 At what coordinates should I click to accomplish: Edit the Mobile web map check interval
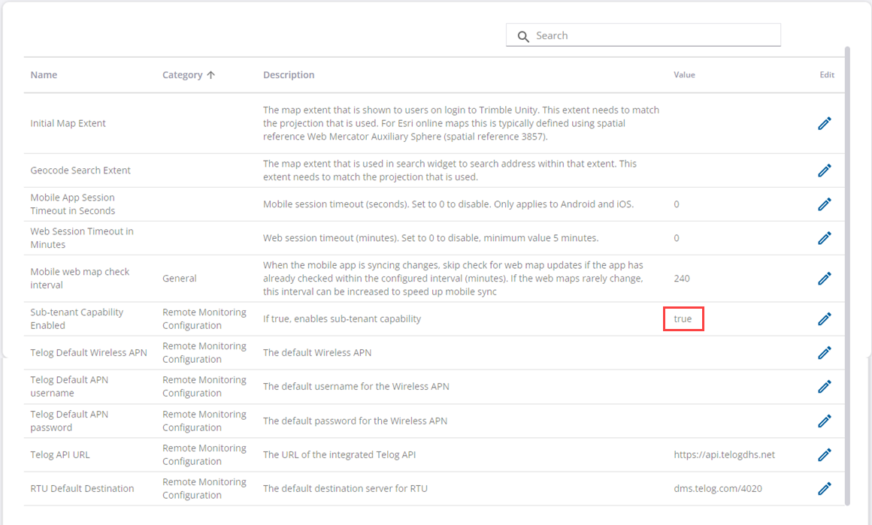point(825,279)
